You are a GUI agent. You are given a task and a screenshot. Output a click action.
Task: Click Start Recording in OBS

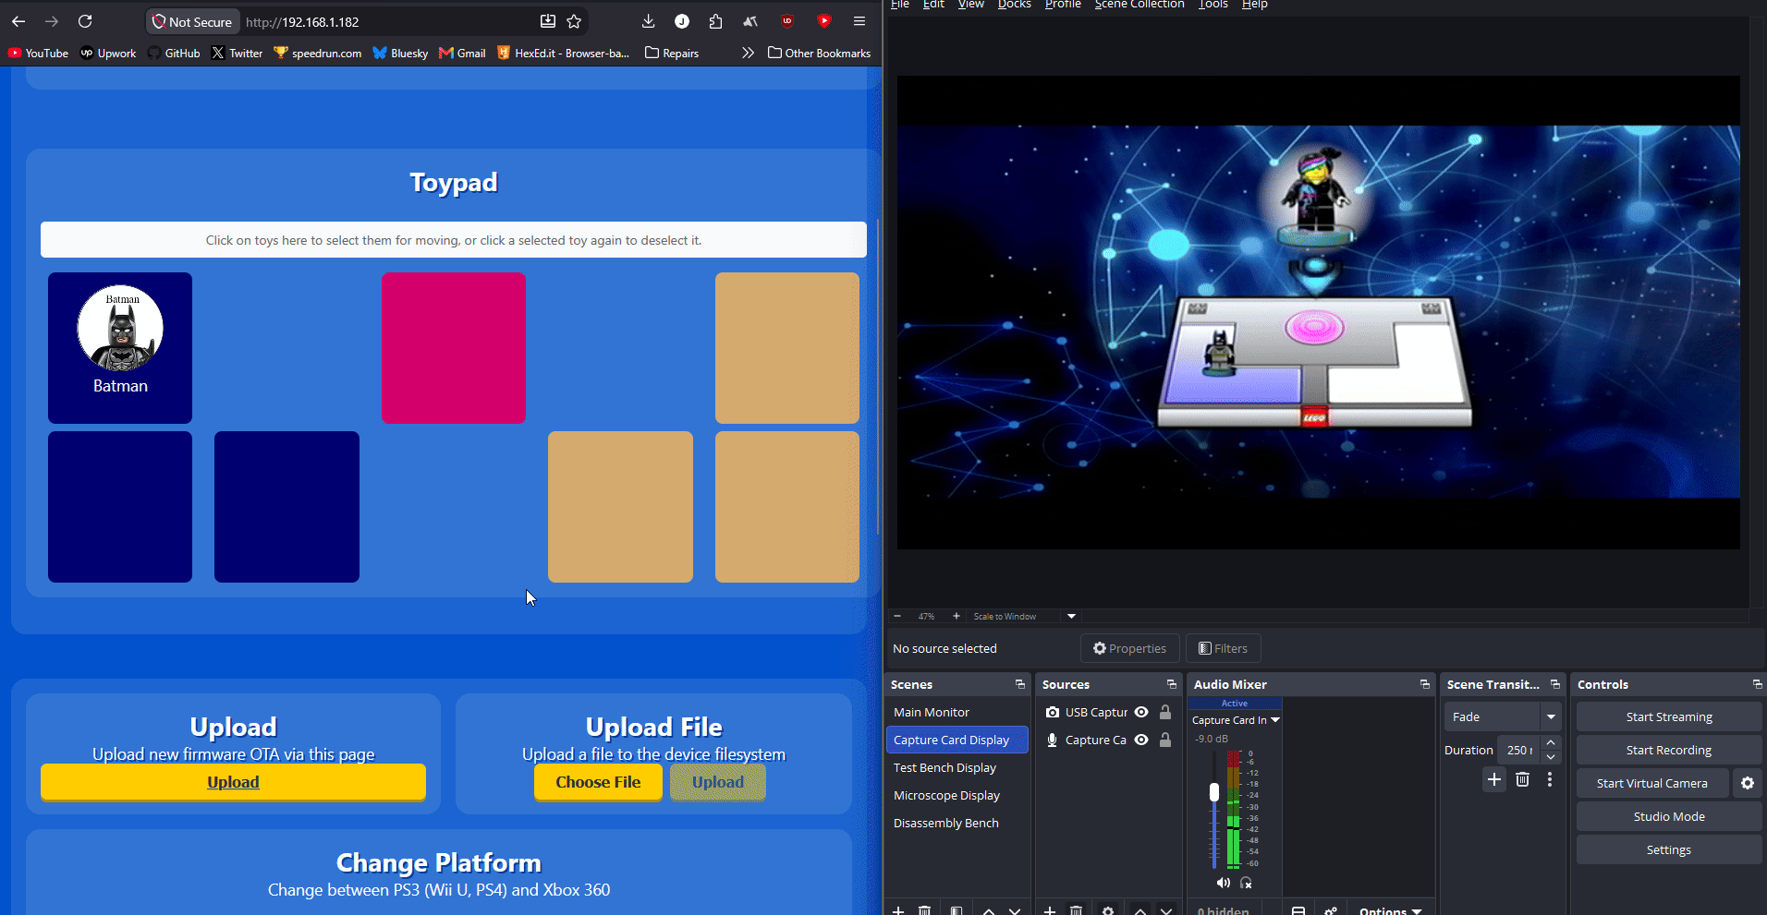1669,750
